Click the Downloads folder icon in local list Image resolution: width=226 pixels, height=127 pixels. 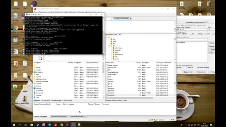35,93
